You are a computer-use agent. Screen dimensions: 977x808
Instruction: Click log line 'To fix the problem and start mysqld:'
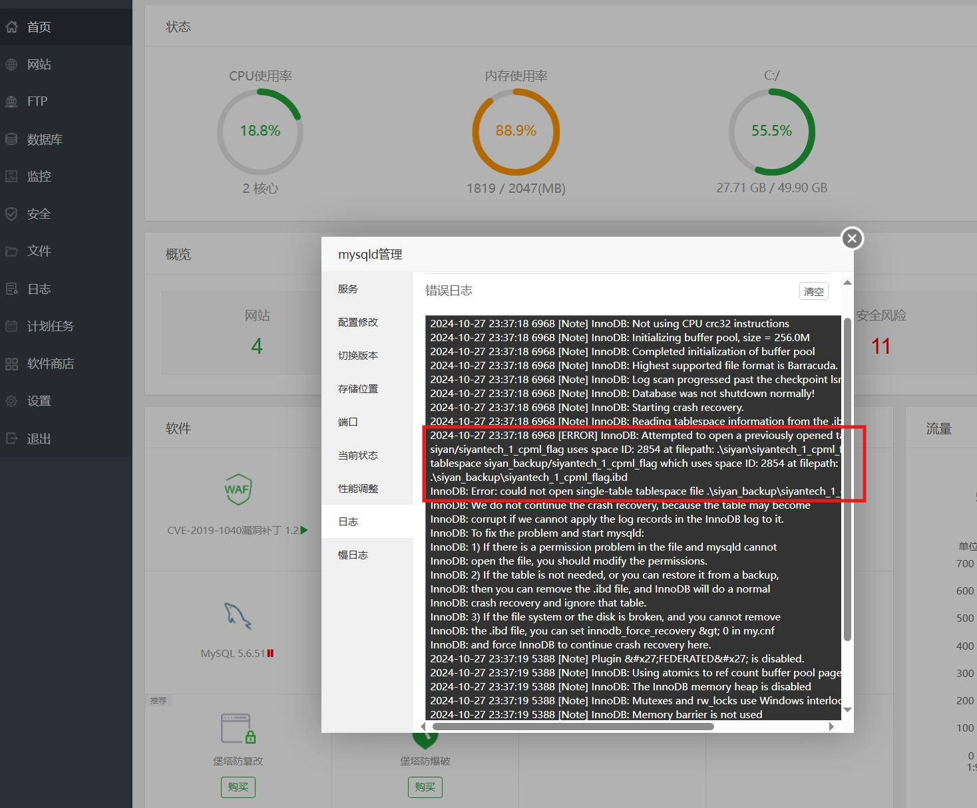point(537,533)
